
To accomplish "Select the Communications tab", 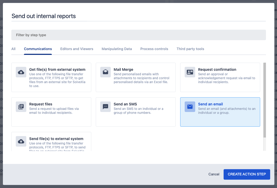I will [x=38, y=49].
